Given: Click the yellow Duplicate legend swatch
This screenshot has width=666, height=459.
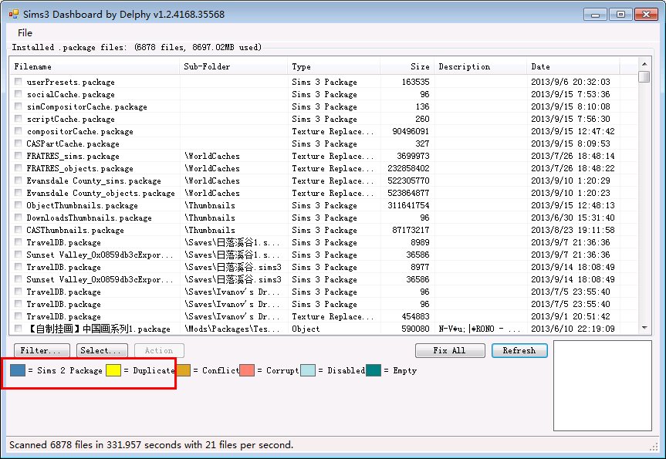Looking at the screenshot, I should pyautogui.click(x=113, y=370).
